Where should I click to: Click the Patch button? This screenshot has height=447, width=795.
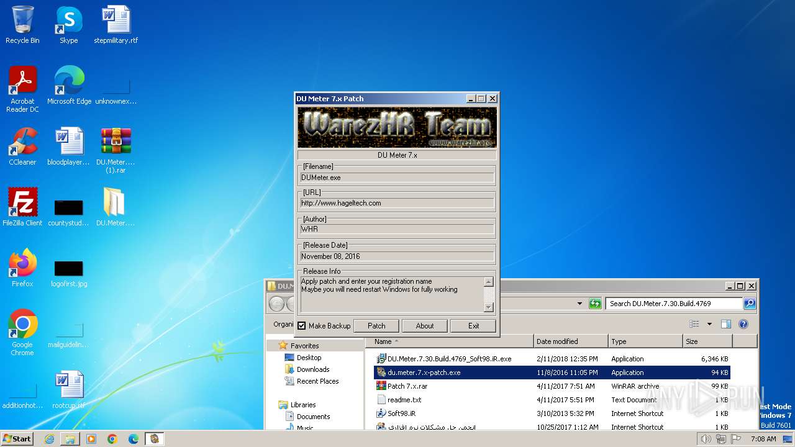coord(376,326)
